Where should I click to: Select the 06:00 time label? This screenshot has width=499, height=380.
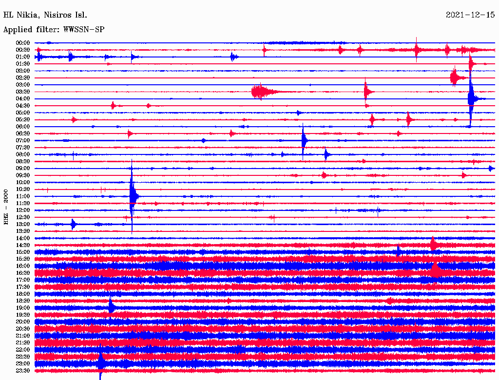point(23,127)
